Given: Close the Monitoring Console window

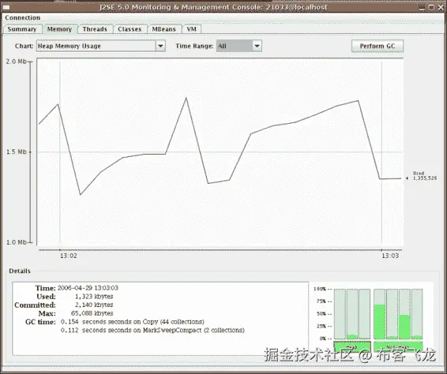Looking at the screenshot, I should pyautogui.click(x=441, y=7).
